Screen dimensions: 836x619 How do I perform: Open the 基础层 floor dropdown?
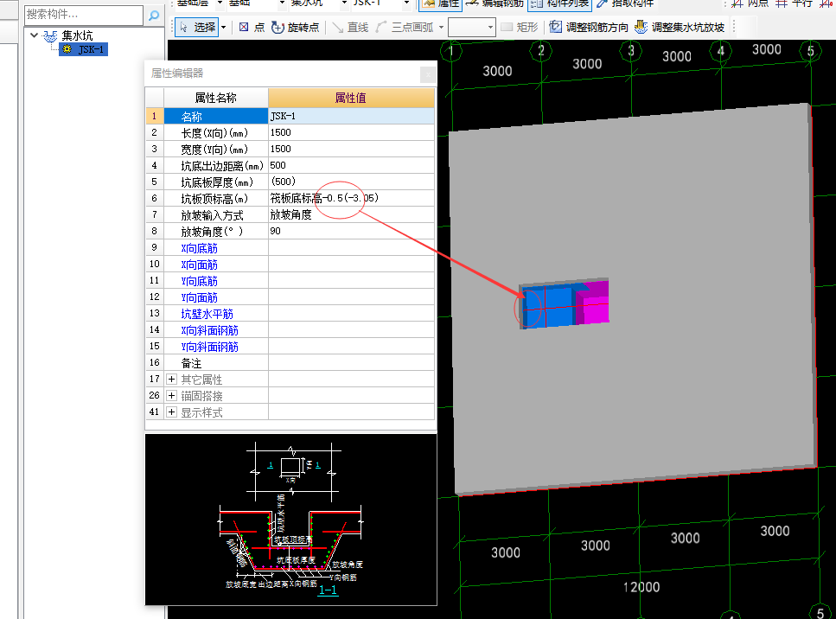(220, 3)
